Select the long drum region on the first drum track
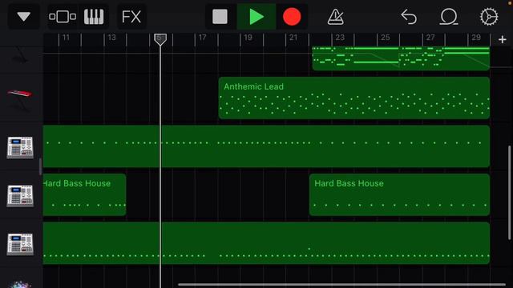 (x=266, y=146)
